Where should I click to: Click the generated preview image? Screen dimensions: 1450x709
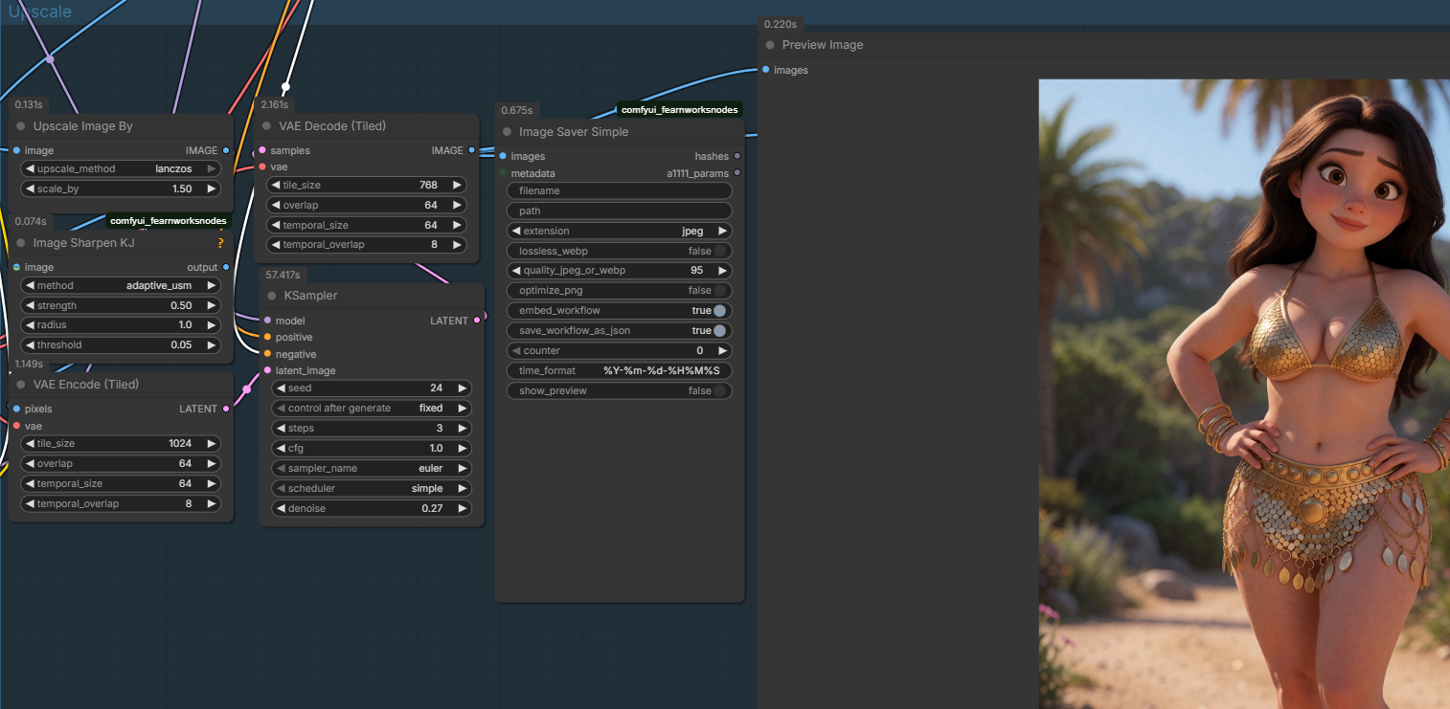tap(1244, 394)
